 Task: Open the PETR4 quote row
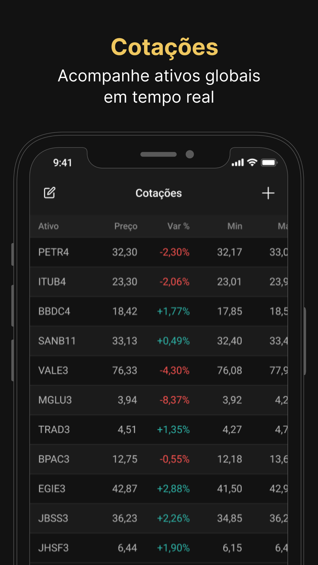(x=159, y=252)
